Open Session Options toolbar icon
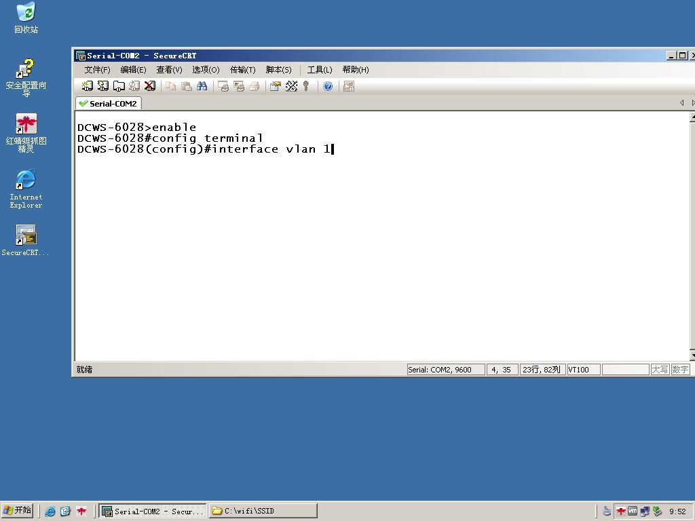This screenshot has height=521, width=695. pyautogui.click(x=276, y=86)
